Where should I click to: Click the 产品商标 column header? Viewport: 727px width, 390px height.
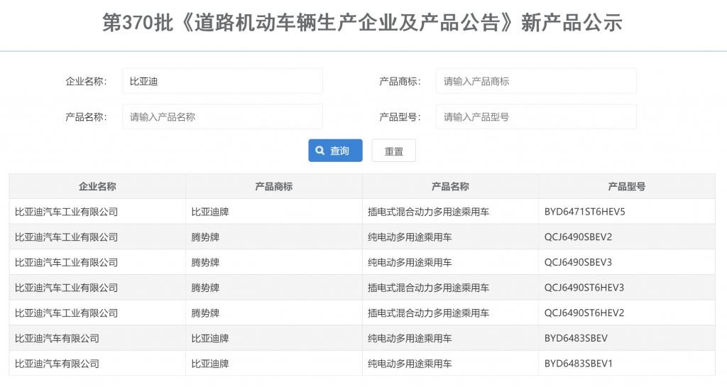point(273,186)
